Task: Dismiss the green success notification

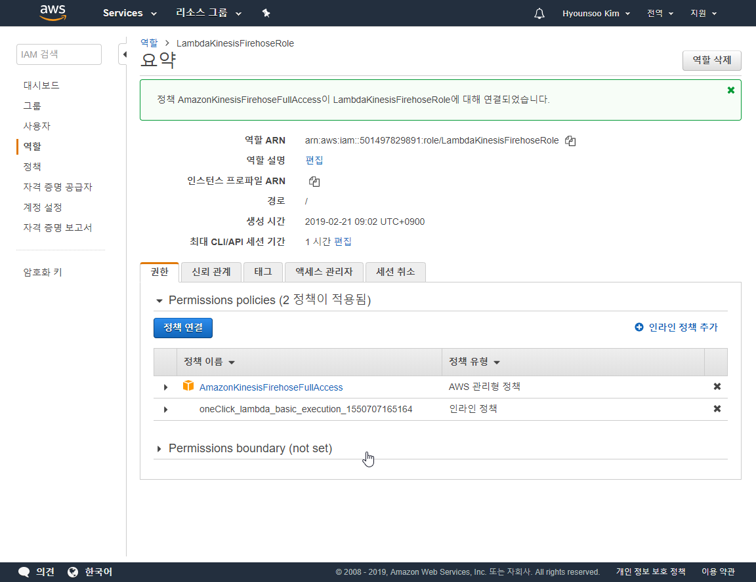Action: click(x=731, y=90)
